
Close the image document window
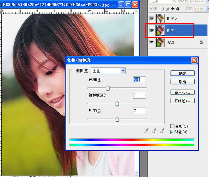(x=135, y=5)
